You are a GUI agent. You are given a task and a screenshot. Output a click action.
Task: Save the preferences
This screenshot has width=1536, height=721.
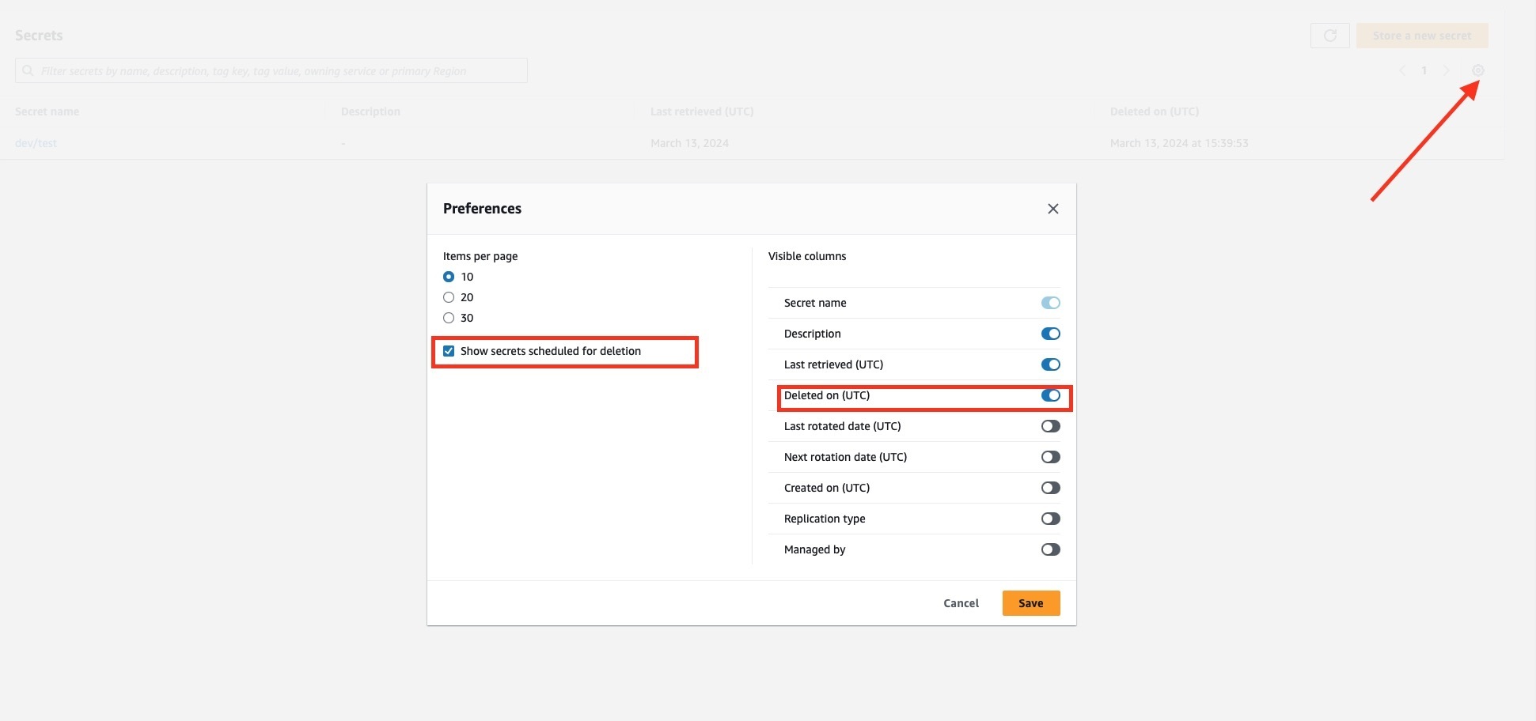click(1031, 603)
